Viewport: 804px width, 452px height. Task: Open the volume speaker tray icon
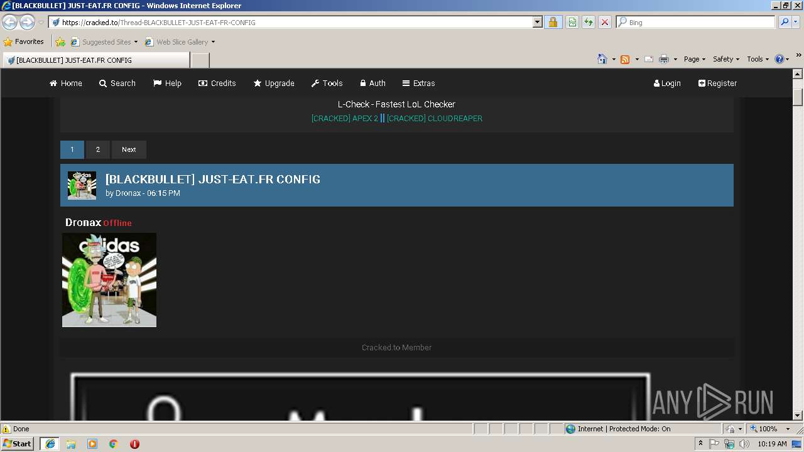coord(744,444)
